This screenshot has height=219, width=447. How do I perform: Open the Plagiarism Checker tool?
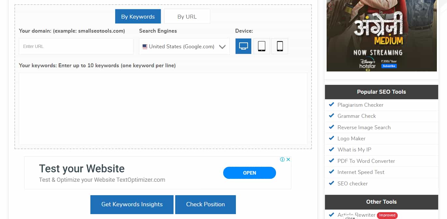click(x=360, y=105)
